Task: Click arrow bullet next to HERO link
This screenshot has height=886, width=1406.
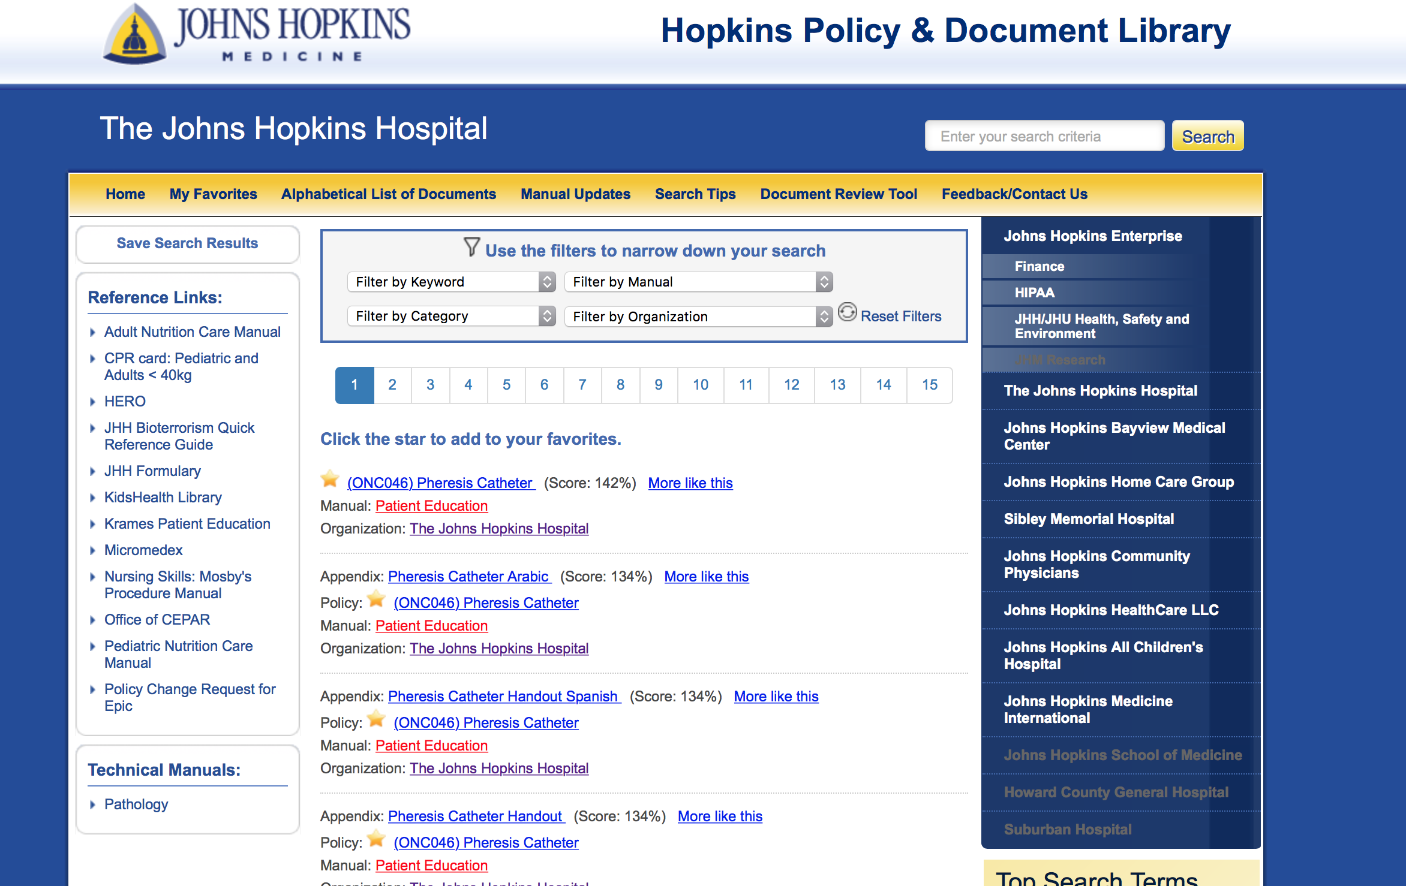Action: coord(92,402)
